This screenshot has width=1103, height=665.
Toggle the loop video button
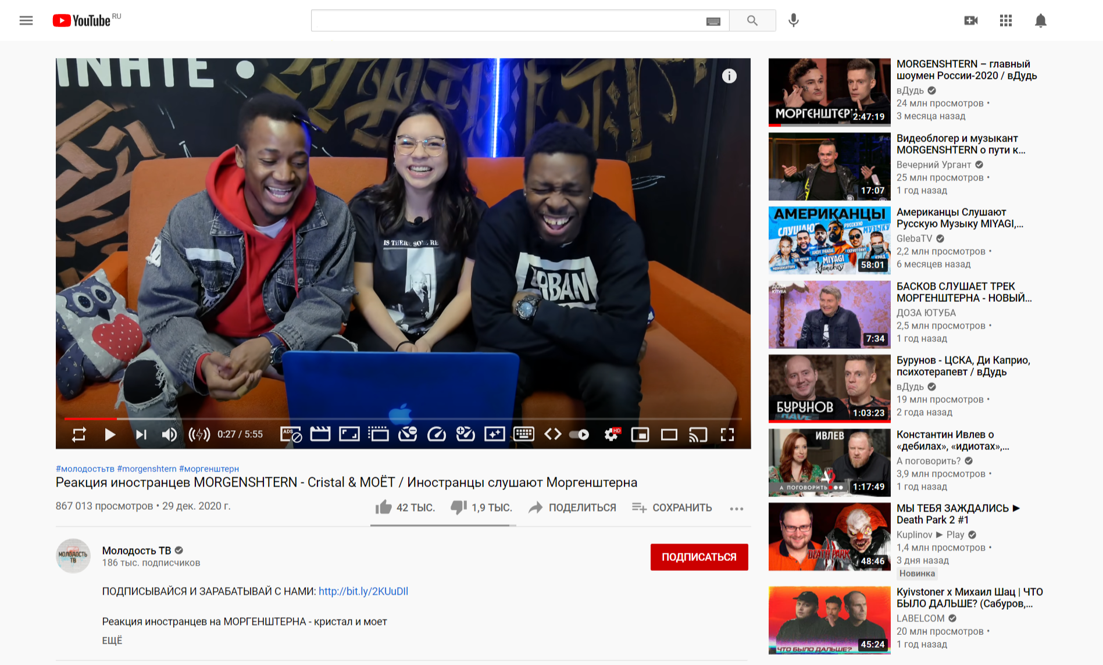(79, 434)
